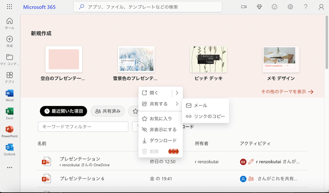Click その他のテーマを表示 link
This screenshot has width=329, height=193.
[x=287, y=92]
